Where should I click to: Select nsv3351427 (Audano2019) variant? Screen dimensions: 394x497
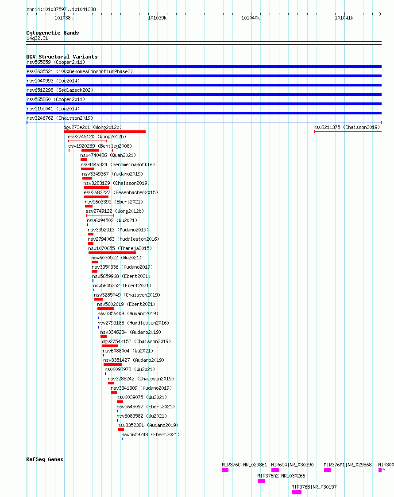coord(134,360)
